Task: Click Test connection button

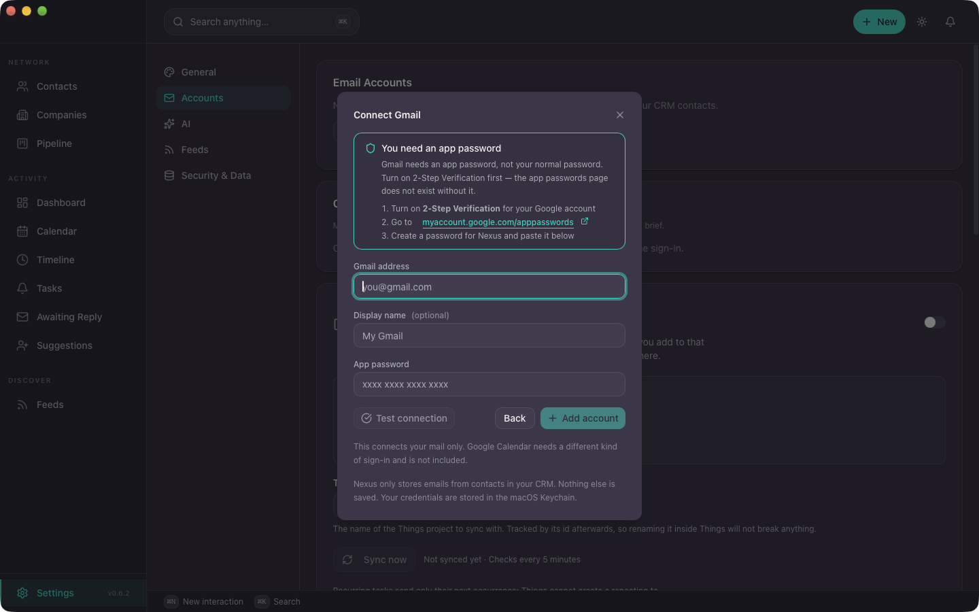Action: click(404, 418)
